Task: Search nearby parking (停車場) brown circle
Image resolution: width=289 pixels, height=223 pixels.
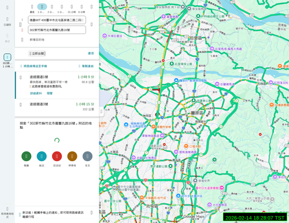Action: [72, 156]
